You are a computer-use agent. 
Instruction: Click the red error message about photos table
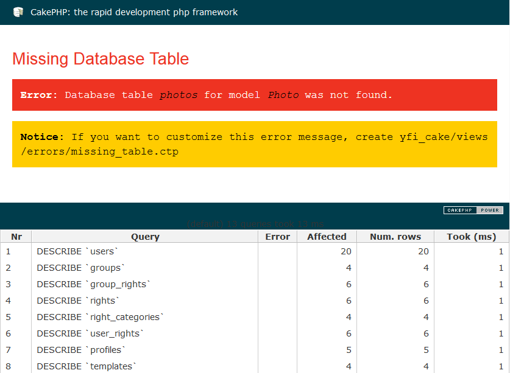coord(255,95)
